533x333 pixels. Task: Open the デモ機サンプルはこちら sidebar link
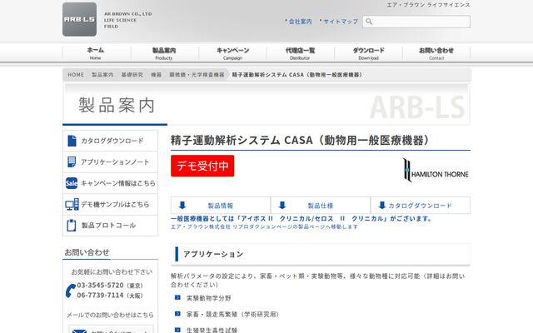click(111, 204)
